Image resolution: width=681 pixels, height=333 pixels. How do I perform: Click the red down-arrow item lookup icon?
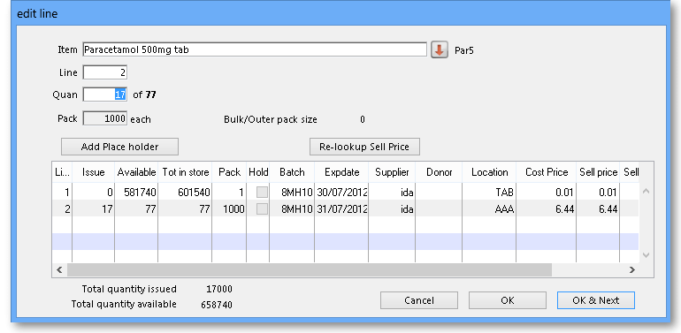coord(439,49)
